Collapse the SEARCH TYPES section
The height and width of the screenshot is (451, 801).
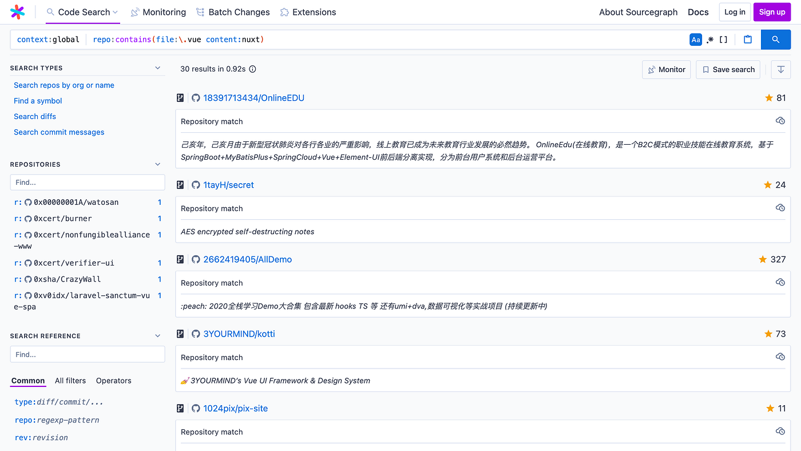click(157, 67)
